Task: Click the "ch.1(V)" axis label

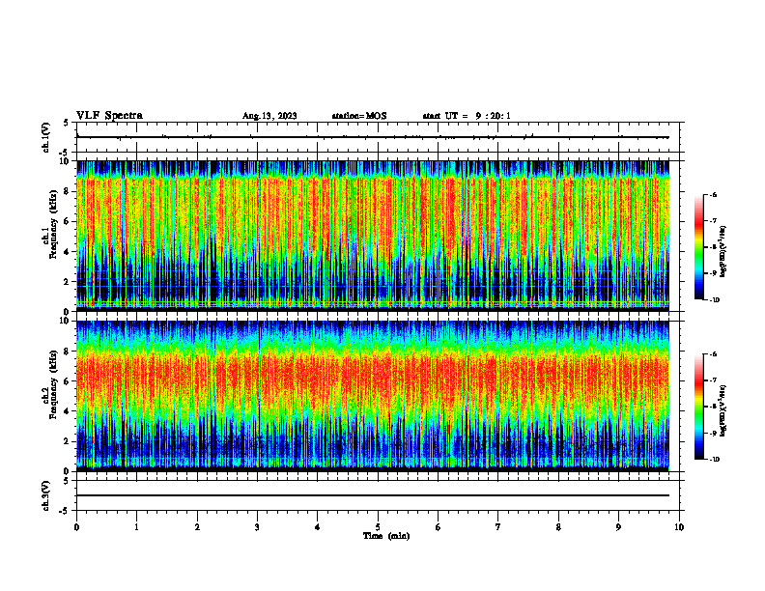Action: click(46, 137)
